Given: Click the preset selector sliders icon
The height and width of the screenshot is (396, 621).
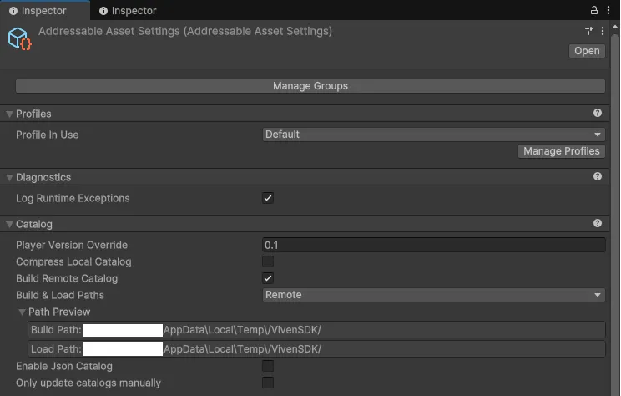Looking at the screenshot, I should coord(589,31).
